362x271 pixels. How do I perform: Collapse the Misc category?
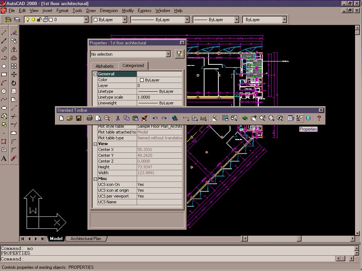(95, 179)
